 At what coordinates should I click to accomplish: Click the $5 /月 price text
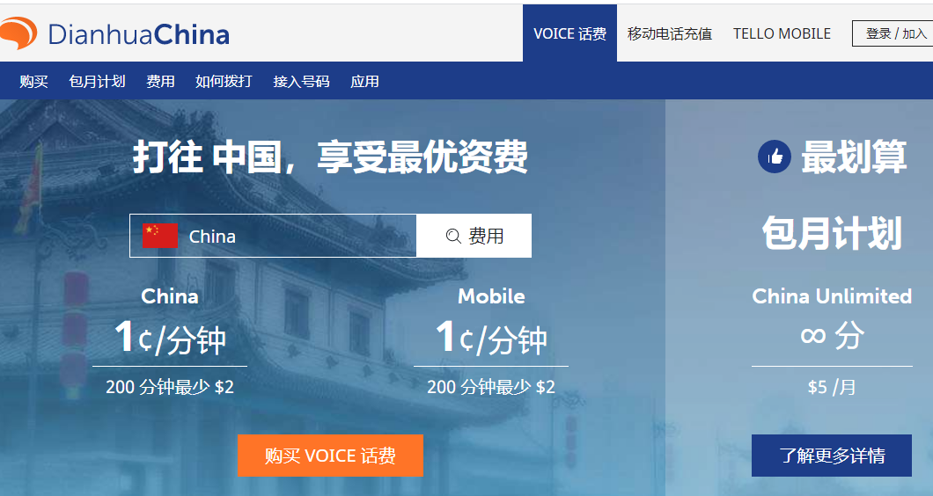click(831, 387)
